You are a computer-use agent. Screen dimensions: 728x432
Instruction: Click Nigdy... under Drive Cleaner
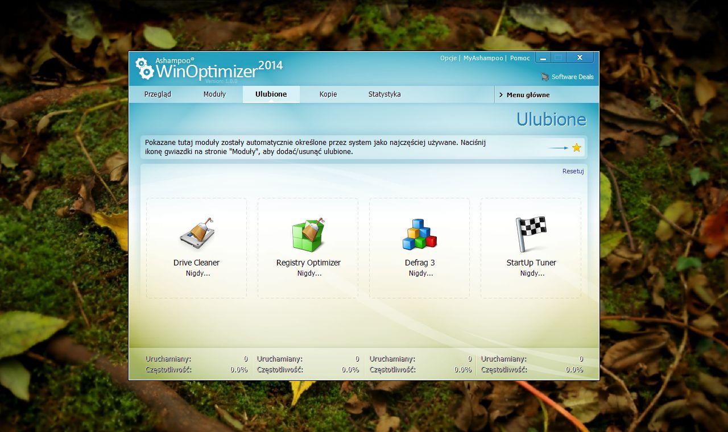(198, 273)
